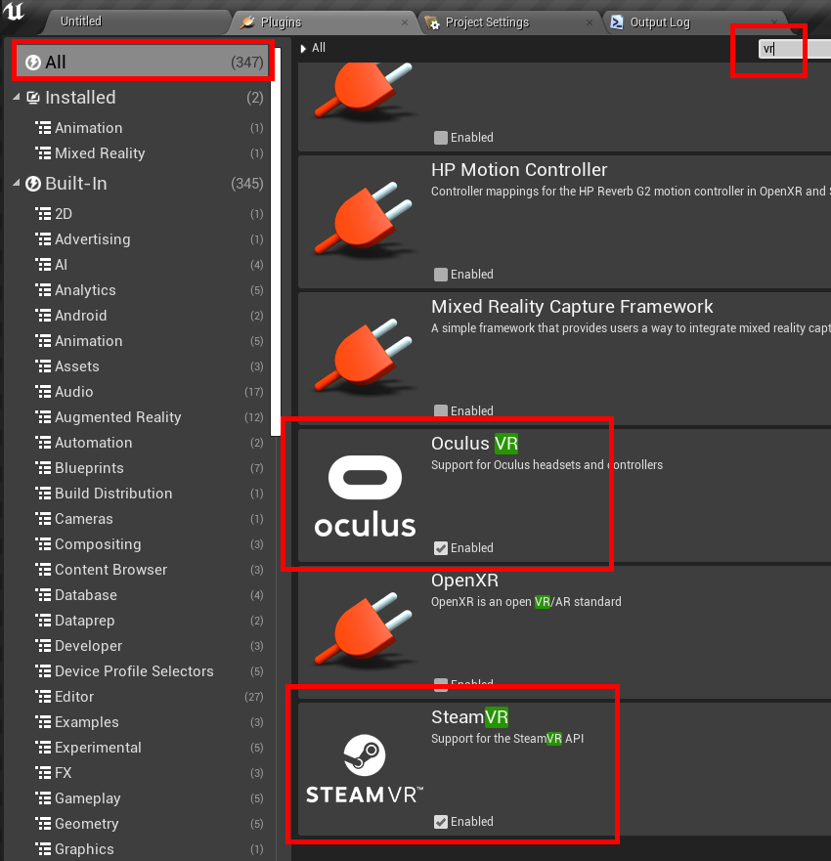The width and height of the screenshot is (831, 861).
Task: Click the list icon beside Mixed Reality
Action: 43,153
